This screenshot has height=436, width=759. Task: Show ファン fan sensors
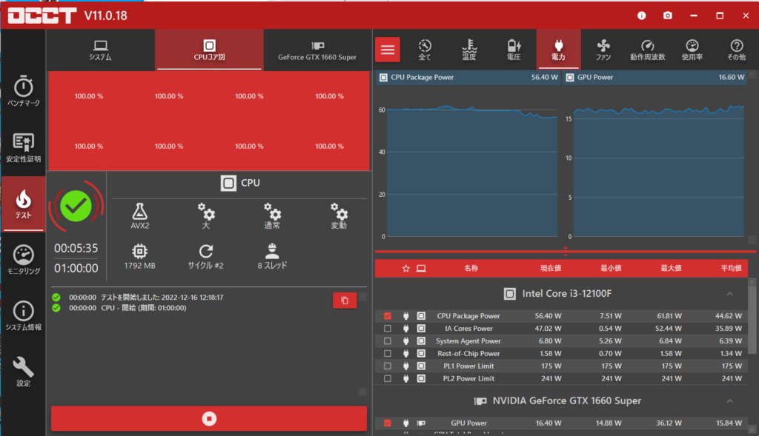click(603, 50)
